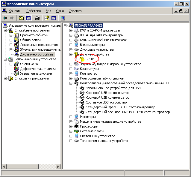This screenshot has height=177, width=191.
Task: Click the DVD and CD-ROM drives icon
Action: (76, 30)
